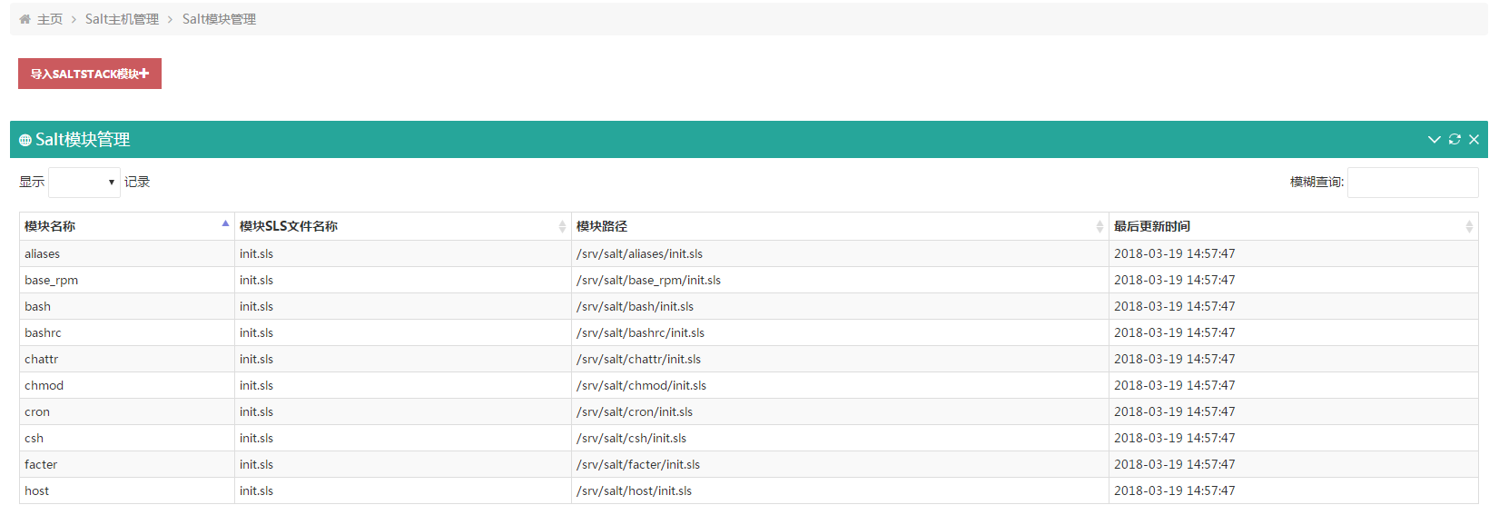1489x515 pixels.
Task: Open the 显示 records count dropdown
Action: (x=84, y=183)
